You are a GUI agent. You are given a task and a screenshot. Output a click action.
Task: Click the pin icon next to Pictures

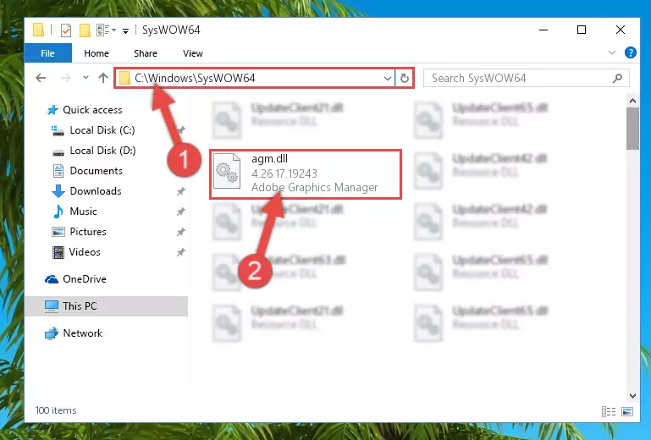coord(180,232)
